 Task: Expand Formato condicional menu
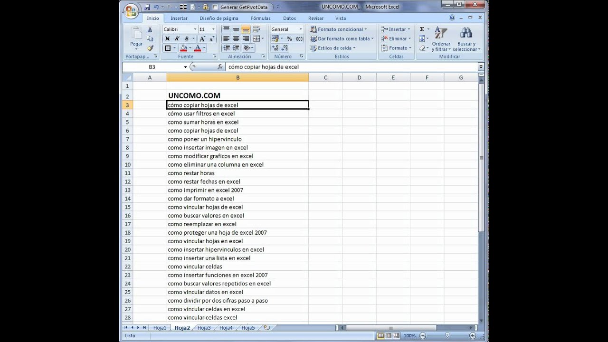[x=338, y=29]
